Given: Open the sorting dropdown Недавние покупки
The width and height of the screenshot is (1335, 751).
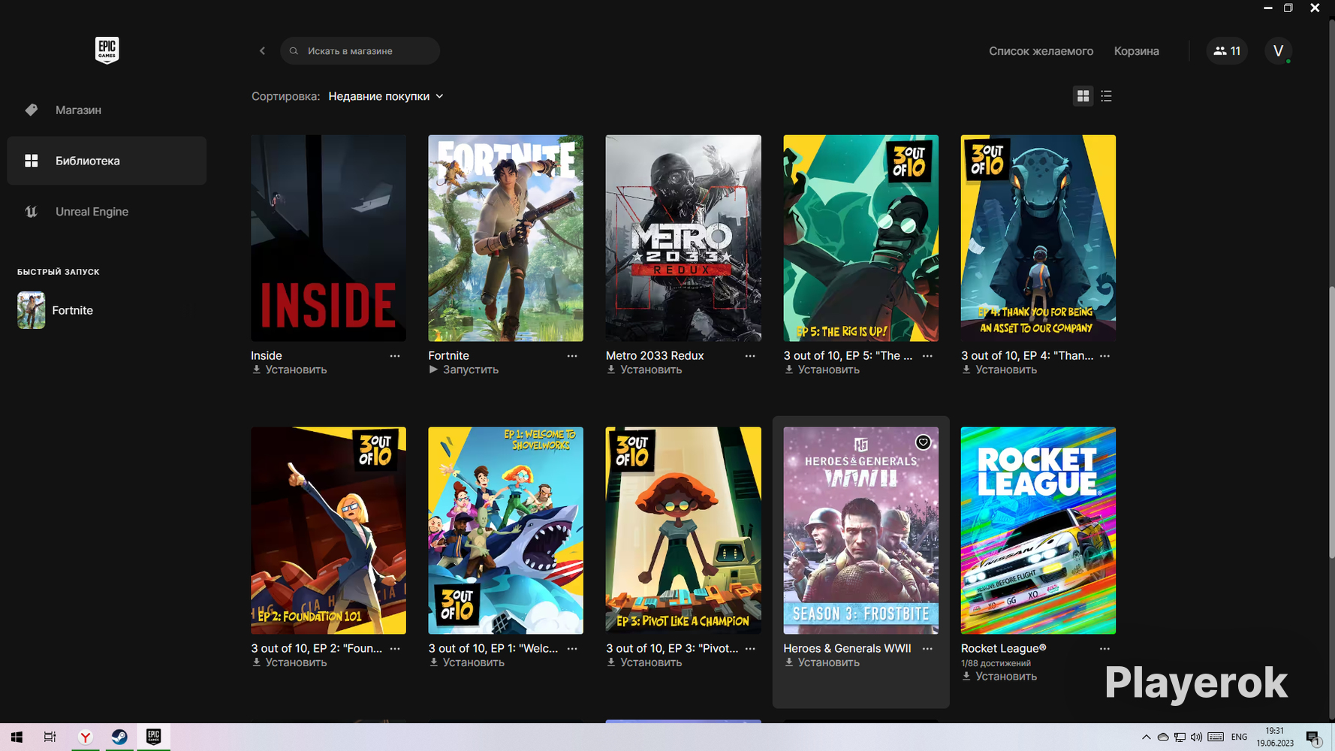Looking at the screenshot, I should pos(386,96).
